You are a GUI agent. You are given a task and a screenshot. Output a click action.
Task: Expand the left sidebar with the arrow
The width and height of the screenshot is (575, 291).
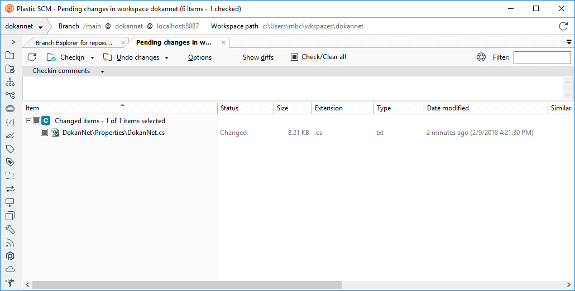point(13,42)
